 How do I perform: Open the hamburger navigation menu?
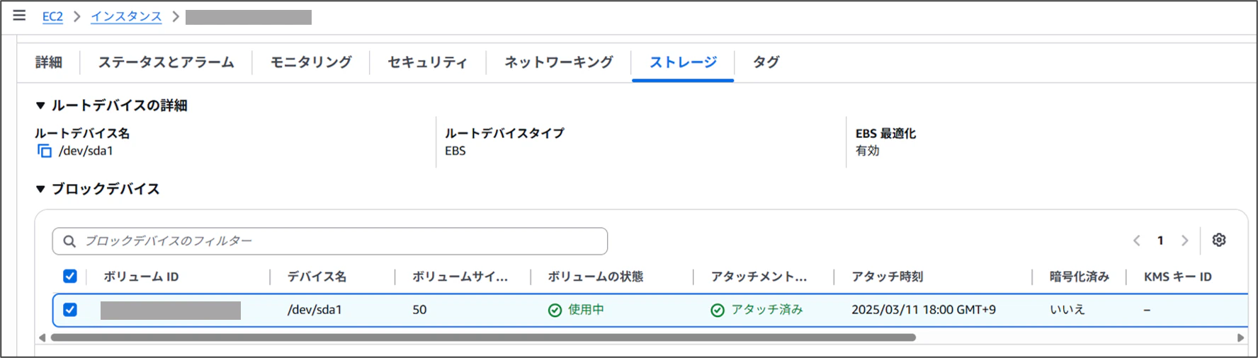coord(19,15)
